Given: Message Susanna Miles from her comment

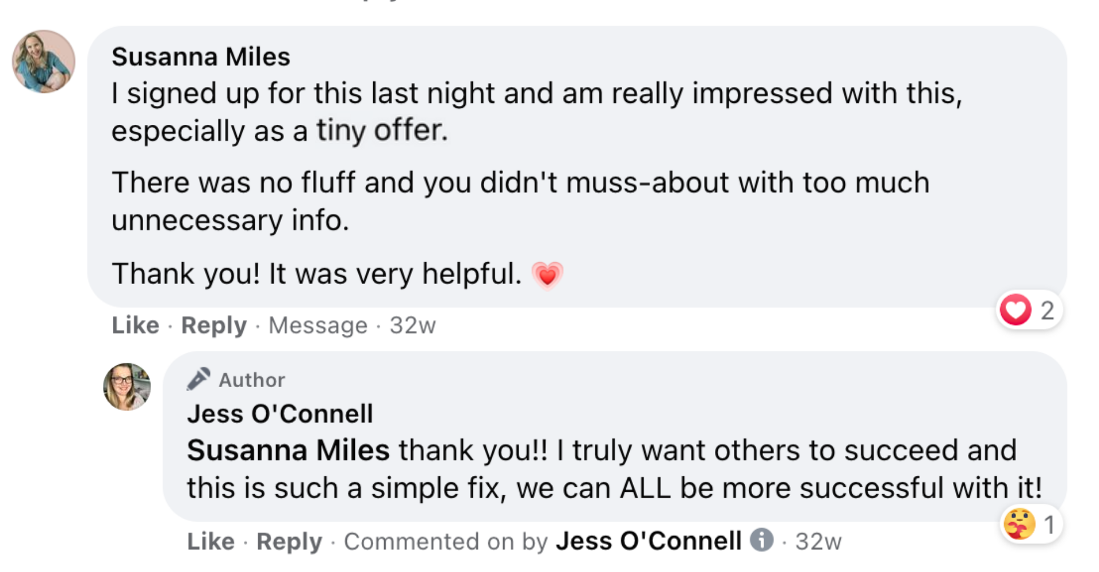Looking at the screenshot, I should [318, 325].
